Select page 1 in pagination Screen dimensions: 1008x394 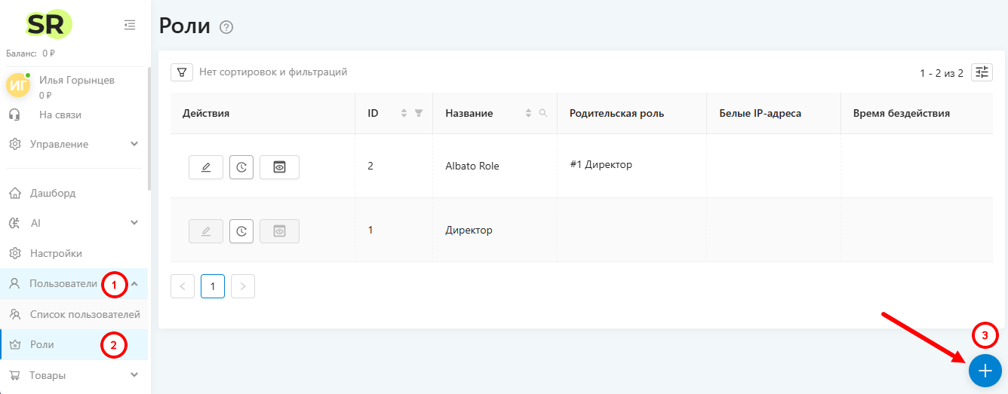coord(213,286)
